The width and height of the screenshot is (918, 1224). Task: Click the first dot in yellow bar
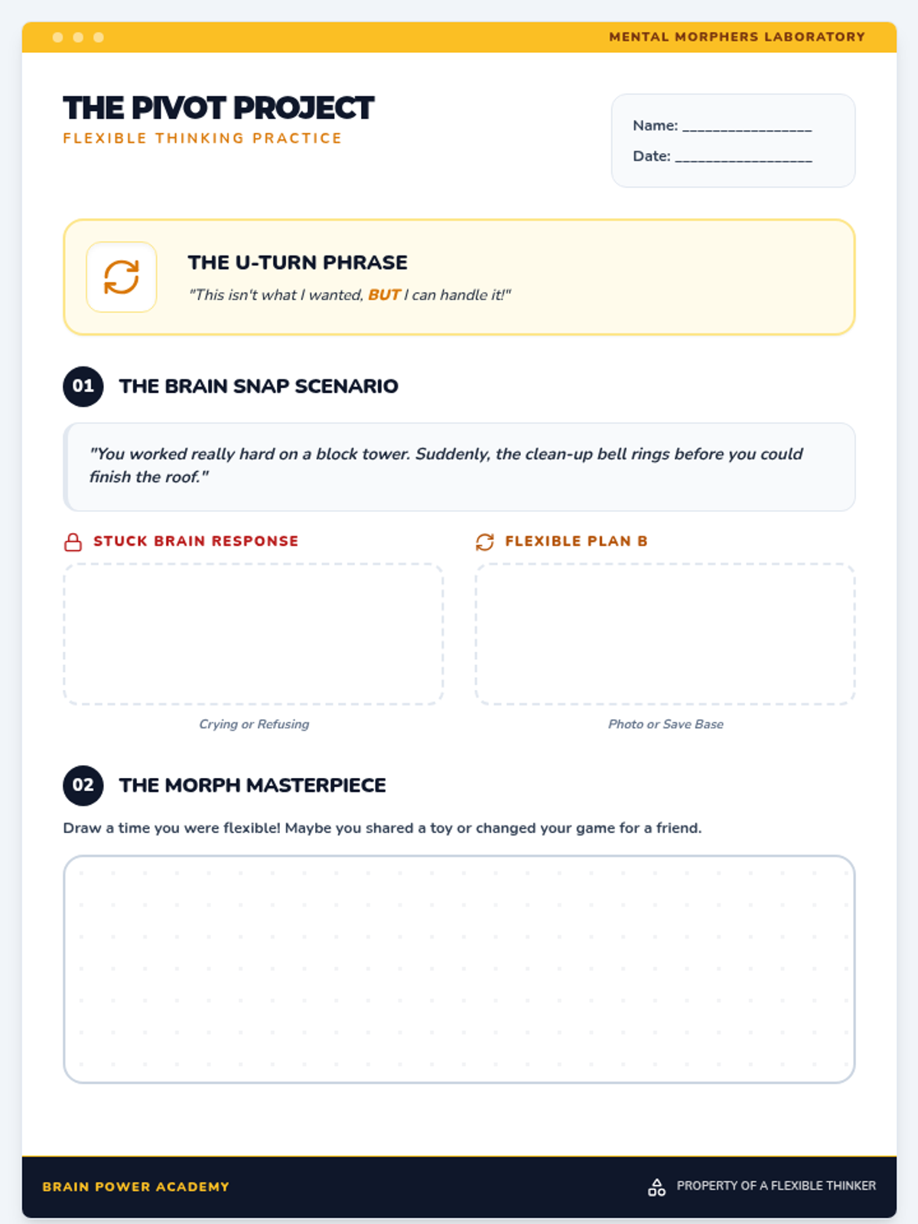click(57, 37)
